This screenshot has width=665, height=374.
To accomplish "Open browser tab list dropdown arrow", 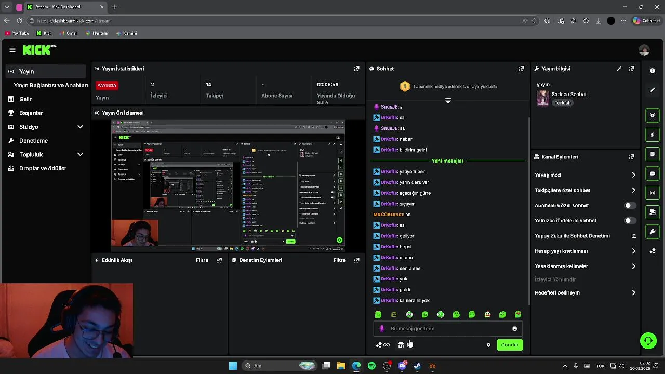I will pos(7,7).
